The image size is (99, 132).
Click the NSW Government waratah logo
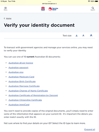(x=43, y=9)
